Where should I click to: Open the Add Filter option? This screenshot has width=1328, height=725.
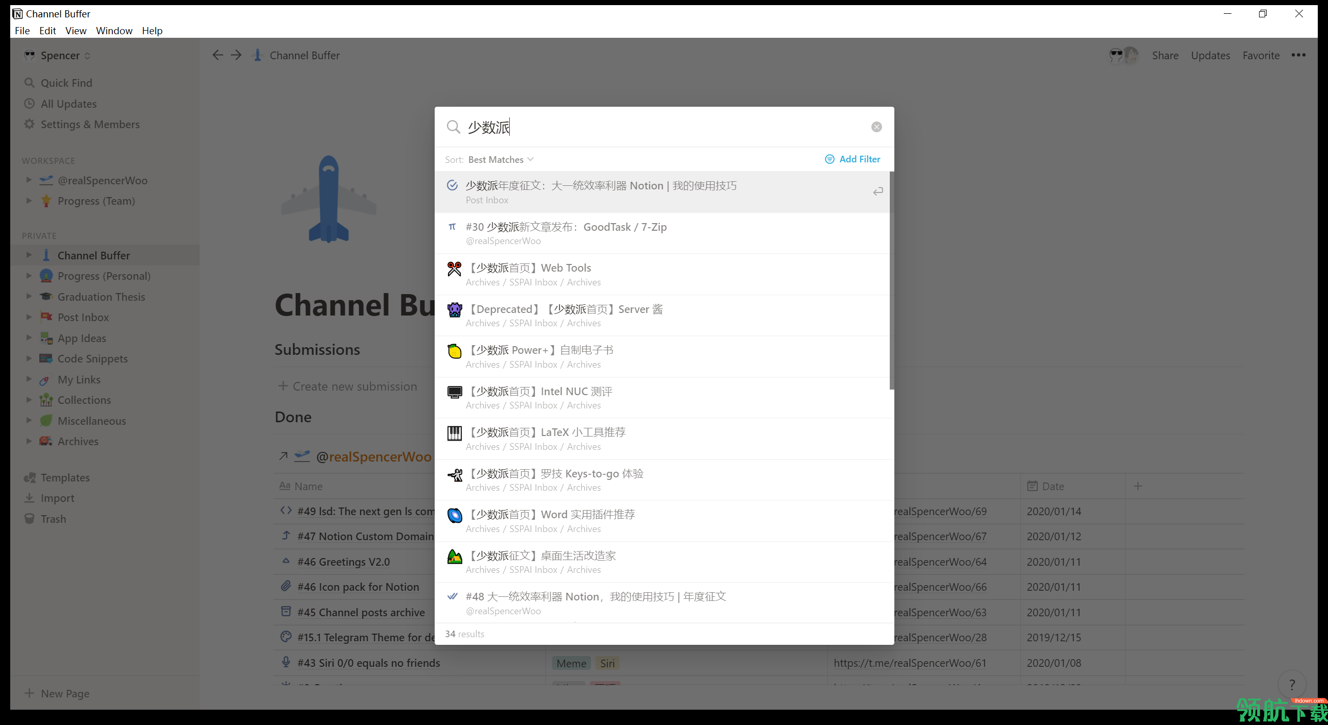(852, 159)
